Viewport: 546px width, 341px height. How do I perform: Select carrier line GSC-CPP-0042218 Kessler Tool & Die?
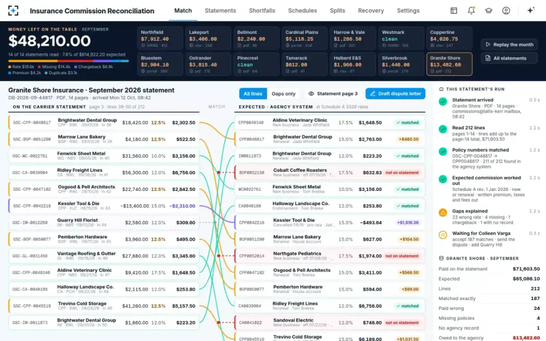click(104, 206)
